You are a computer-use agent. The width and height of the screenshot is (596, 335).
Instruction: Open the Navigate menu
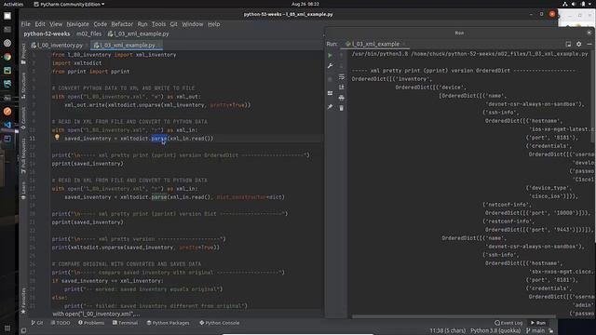click(77, 24)
